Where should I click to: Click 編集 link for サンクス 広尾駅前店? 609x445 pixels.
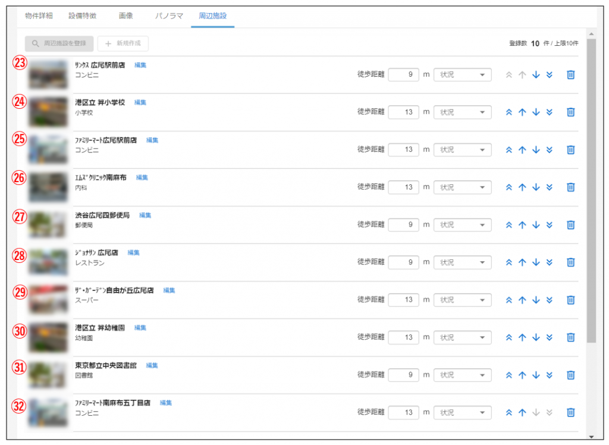140,65
